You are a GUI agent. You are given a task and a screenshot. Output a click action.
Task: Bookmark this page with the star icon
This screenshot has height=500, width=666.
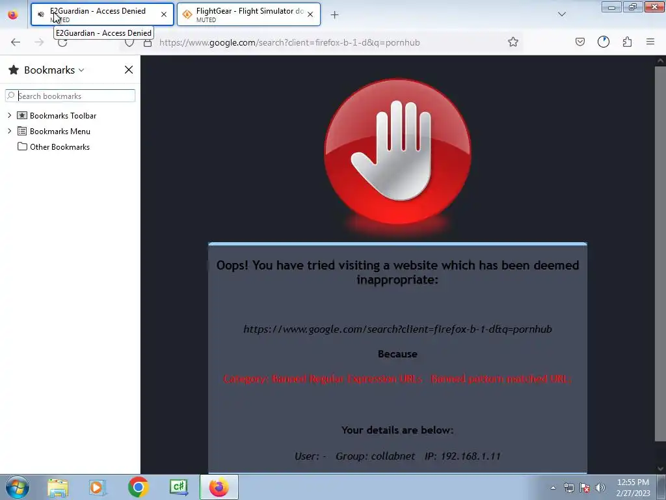pyautogui.click(x=513, y=42)
